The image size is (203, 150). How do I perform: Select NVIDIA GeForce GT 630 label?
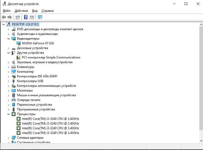pos(38,43)
